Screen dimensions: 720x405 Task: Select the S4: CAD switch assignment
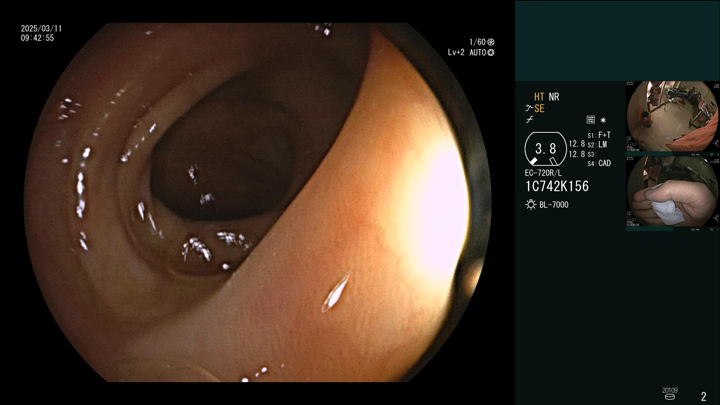pyautogui.click(x=599, y=163)
